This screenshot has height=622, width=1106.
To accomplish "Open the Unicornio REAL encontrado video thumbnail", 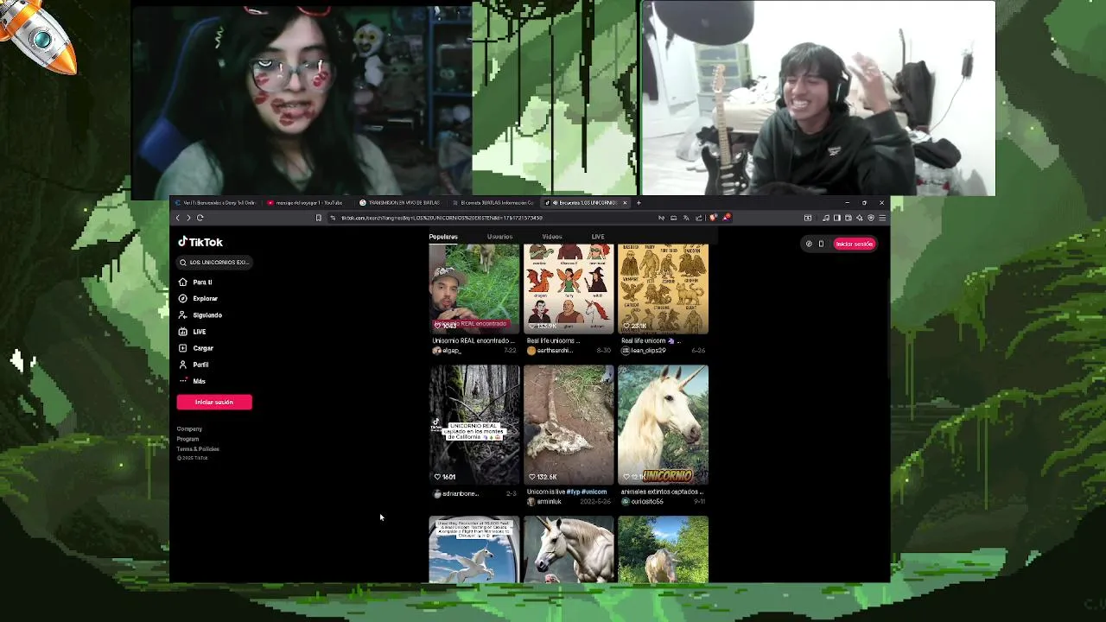I will pos(474,289).
